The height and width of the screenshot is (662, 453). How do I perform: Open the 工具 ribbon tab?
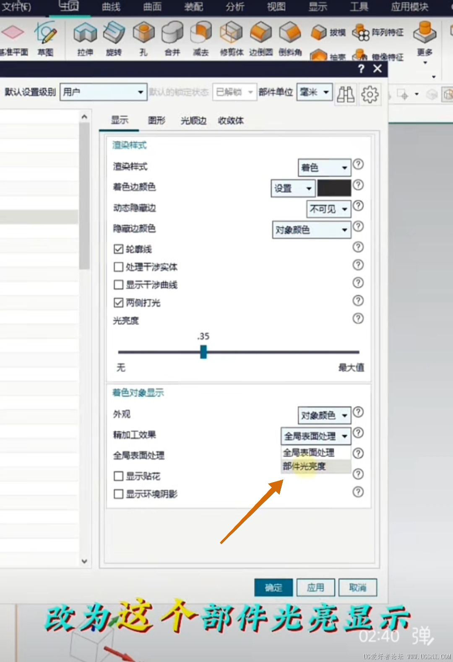click(x=359, y=7)
